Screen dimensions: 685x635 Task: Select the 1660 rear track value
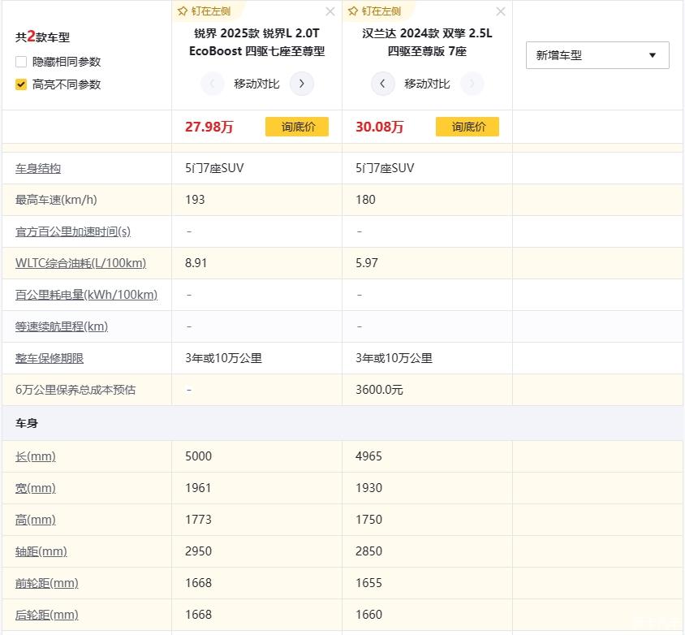[x=368, y=615]
